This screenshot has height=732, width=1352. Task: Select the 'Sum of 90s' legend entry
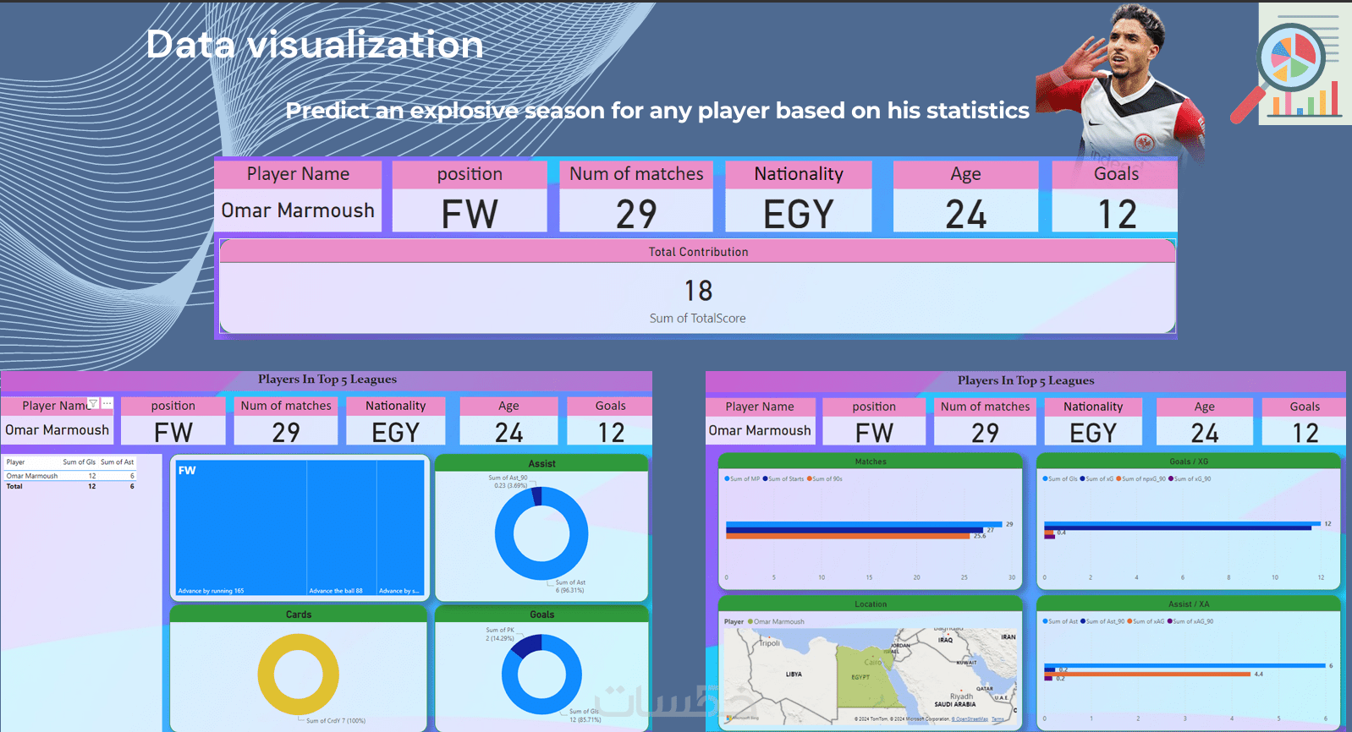[x=825, y=479]
